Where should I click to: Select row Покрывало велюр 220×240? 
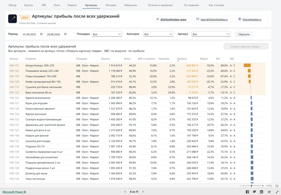click(x=137, y=71)
